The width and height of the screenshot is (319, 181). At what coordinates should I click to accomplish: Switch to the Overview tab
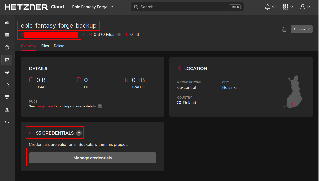(x=29, y=46)
